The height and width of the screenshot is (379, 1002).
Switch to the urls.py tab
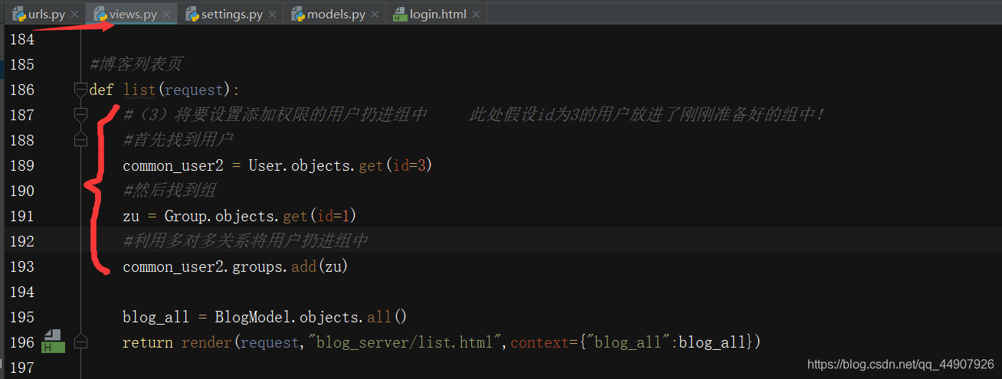(x=45, y=14)
